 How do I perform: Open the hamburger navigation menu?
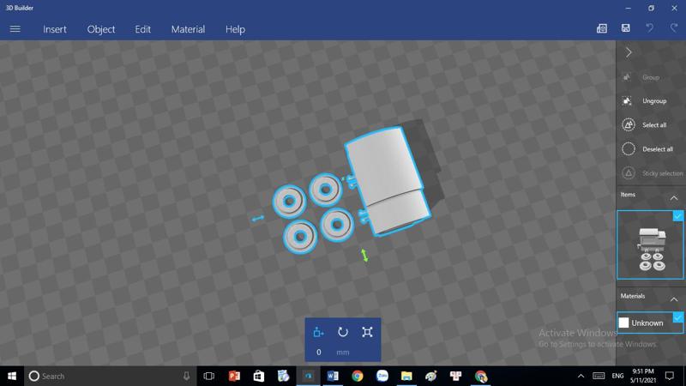coord(15,29)
